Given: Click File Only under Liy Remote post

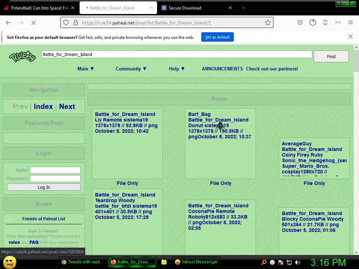Looking at the screenshot, I should (127, 183).
